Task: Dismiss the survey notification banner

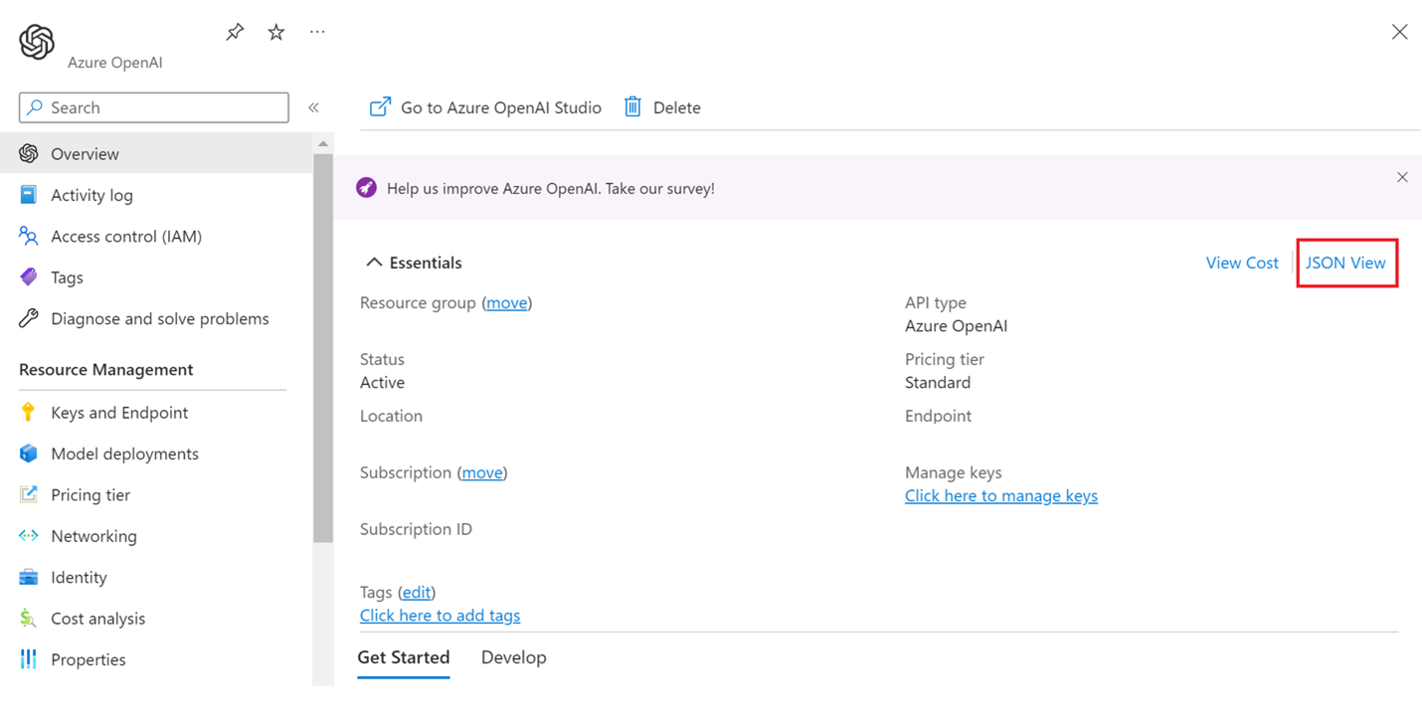Action: pyautogui.click(x=1402, y=177)
